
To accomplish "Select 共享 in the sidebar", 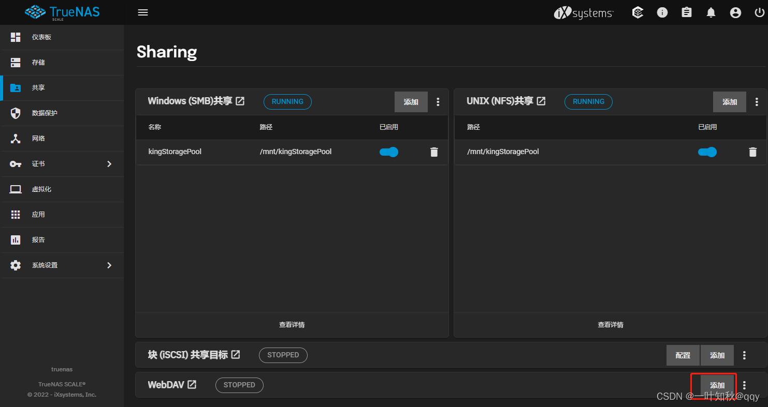I will click(62, 88).
